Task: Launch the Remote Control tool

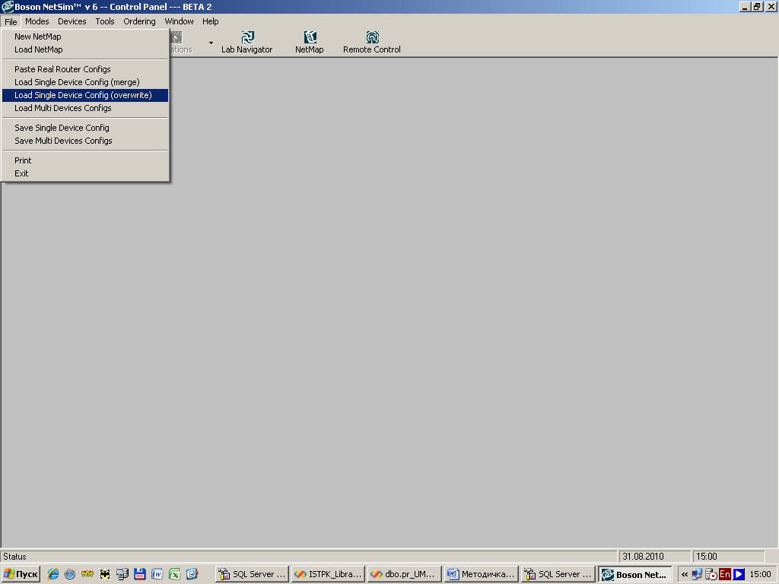Action: [x=371, y=43]
